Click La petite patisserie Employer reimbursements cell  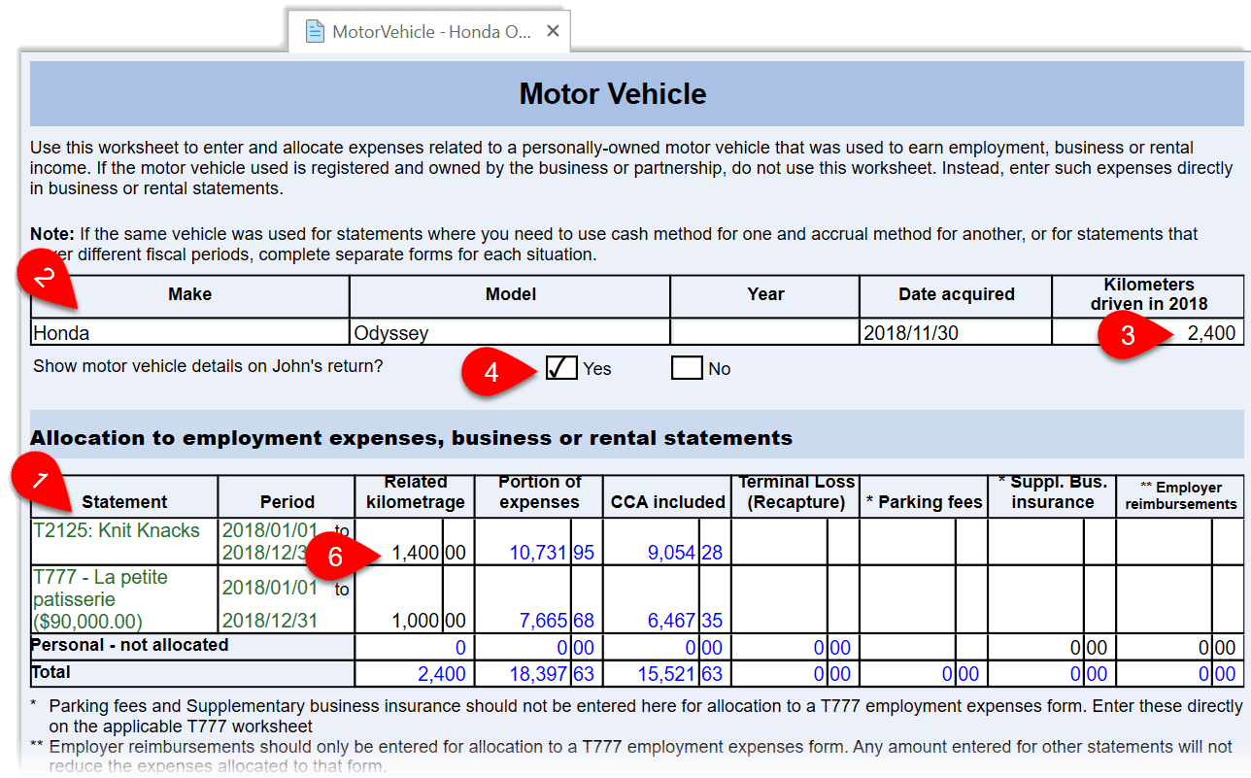tap(1179, 599)
